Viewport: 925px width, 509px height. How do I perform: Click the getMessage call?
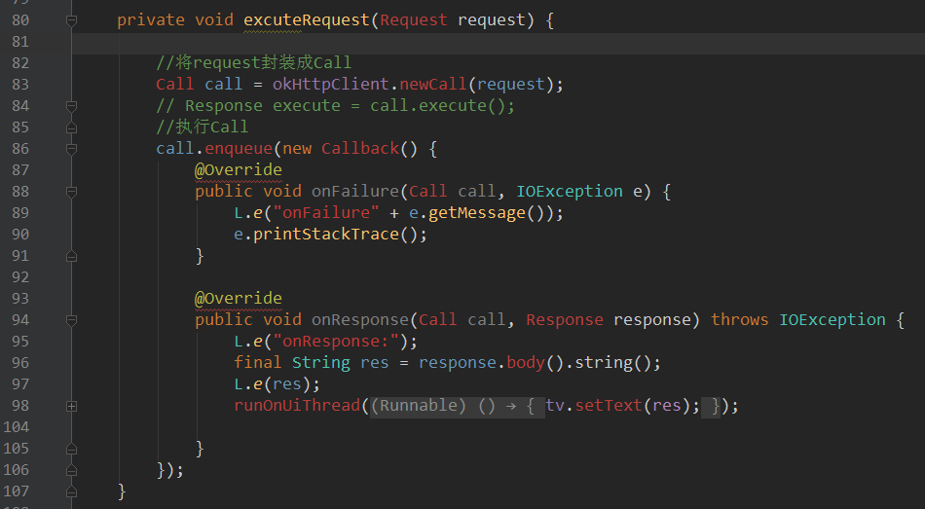[x=477, y=213]
